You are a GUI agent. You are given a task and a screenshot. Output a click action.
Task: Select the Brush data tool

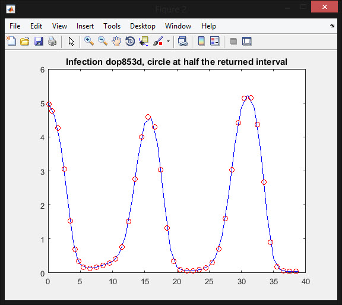coord(158,41)
